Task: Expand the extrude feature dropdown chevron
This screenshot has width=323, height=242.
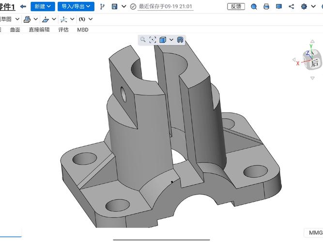Action: (x=36, y=19)
